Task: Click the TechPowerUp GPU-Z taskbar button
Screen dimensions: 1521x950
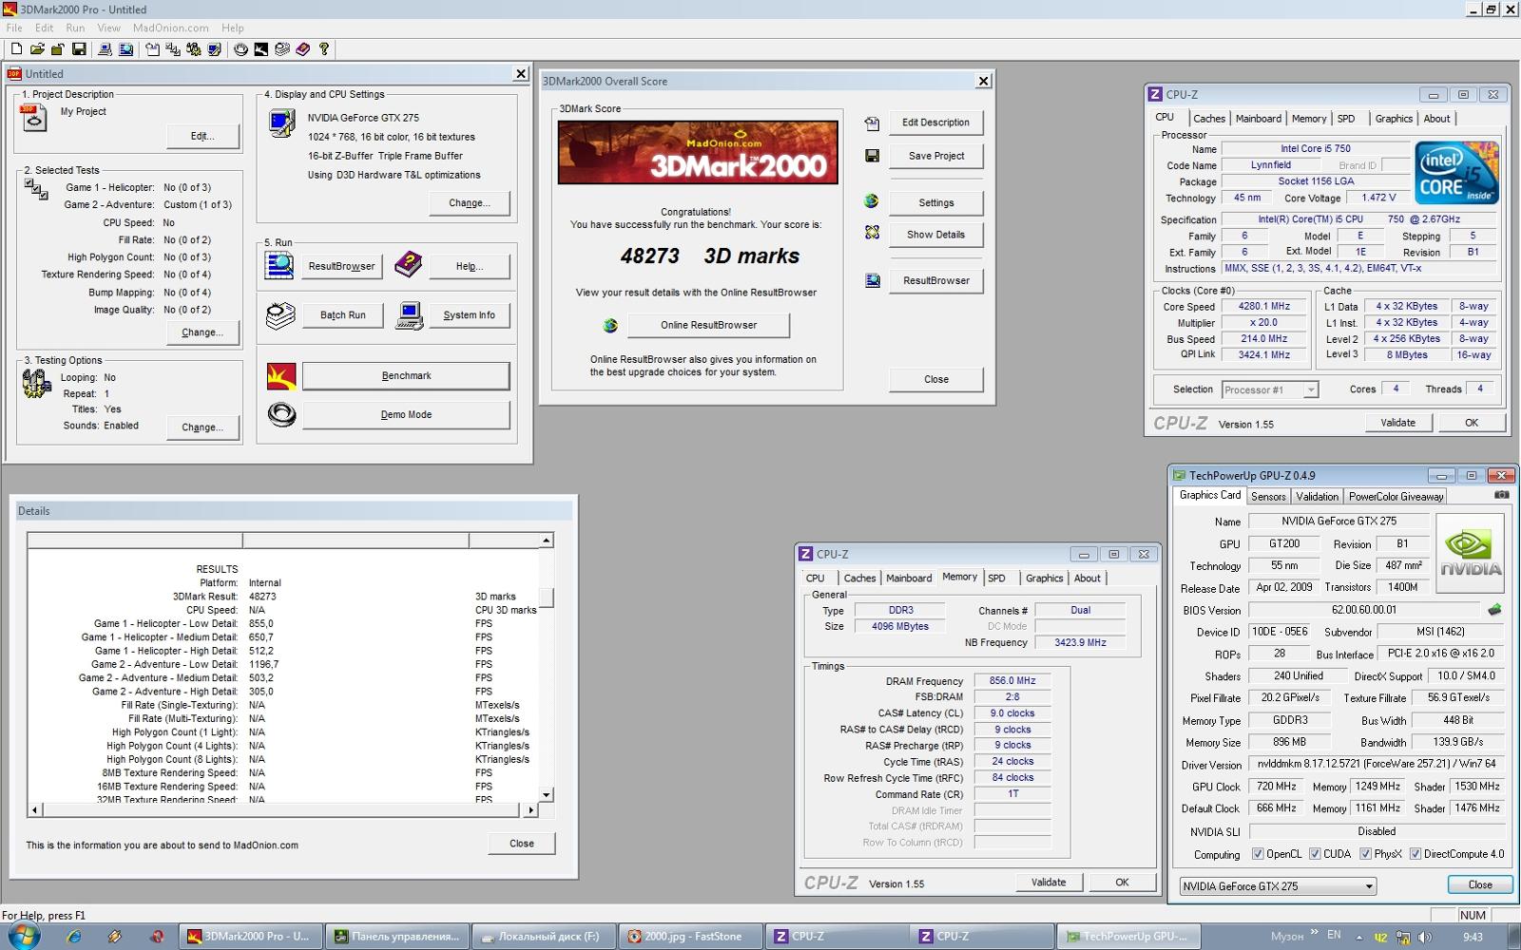Action: pos(1126,937)
